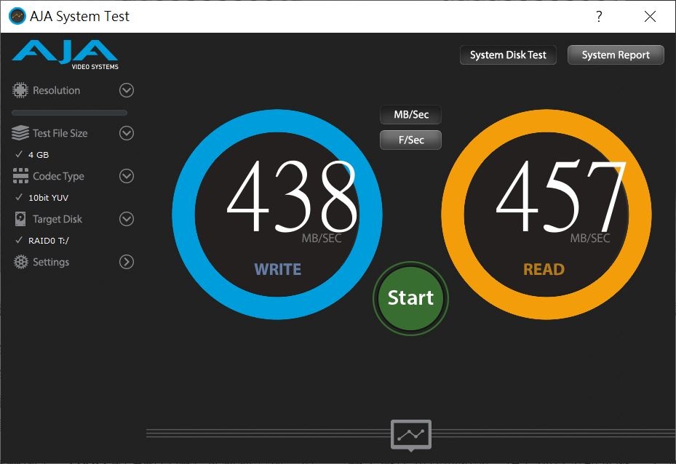The width and height of the screenshot is (676, 464).
Task: Click the Codec Type label
Action: click(x=59, y=176)
